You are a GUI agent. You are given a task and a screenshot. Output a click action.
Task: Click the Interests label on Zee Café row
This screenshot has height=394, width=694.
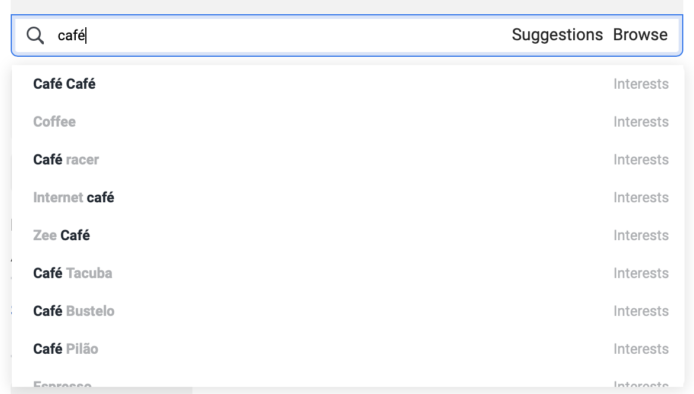click(641, 235)
